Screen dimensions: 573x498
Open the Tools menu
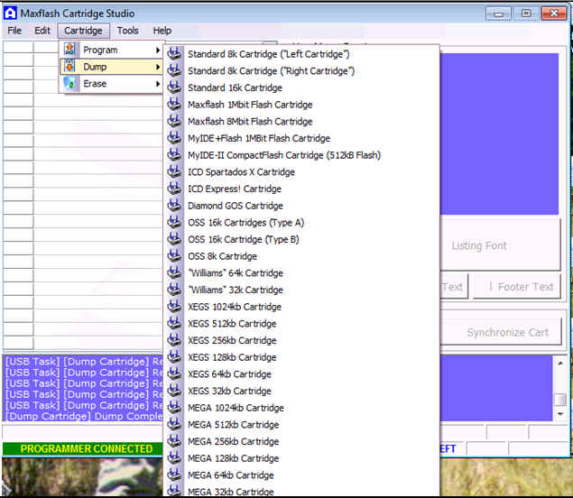127,31
